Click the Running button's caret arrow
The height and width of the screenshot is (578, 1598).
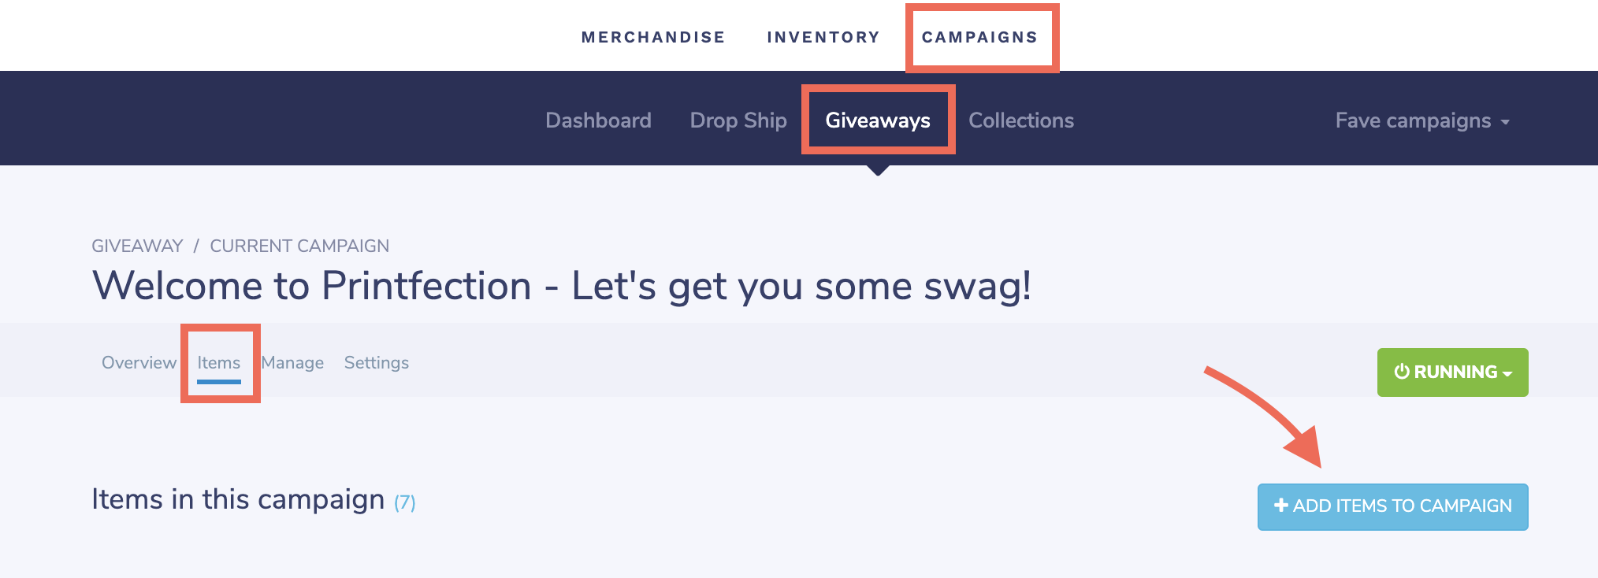click(x=1507, y=374)
